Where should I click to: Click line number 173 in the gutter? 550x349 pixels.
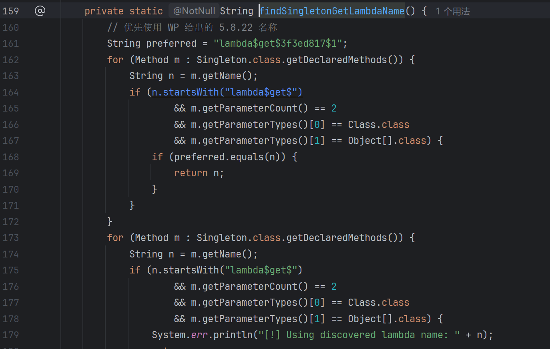click(11, 238)
